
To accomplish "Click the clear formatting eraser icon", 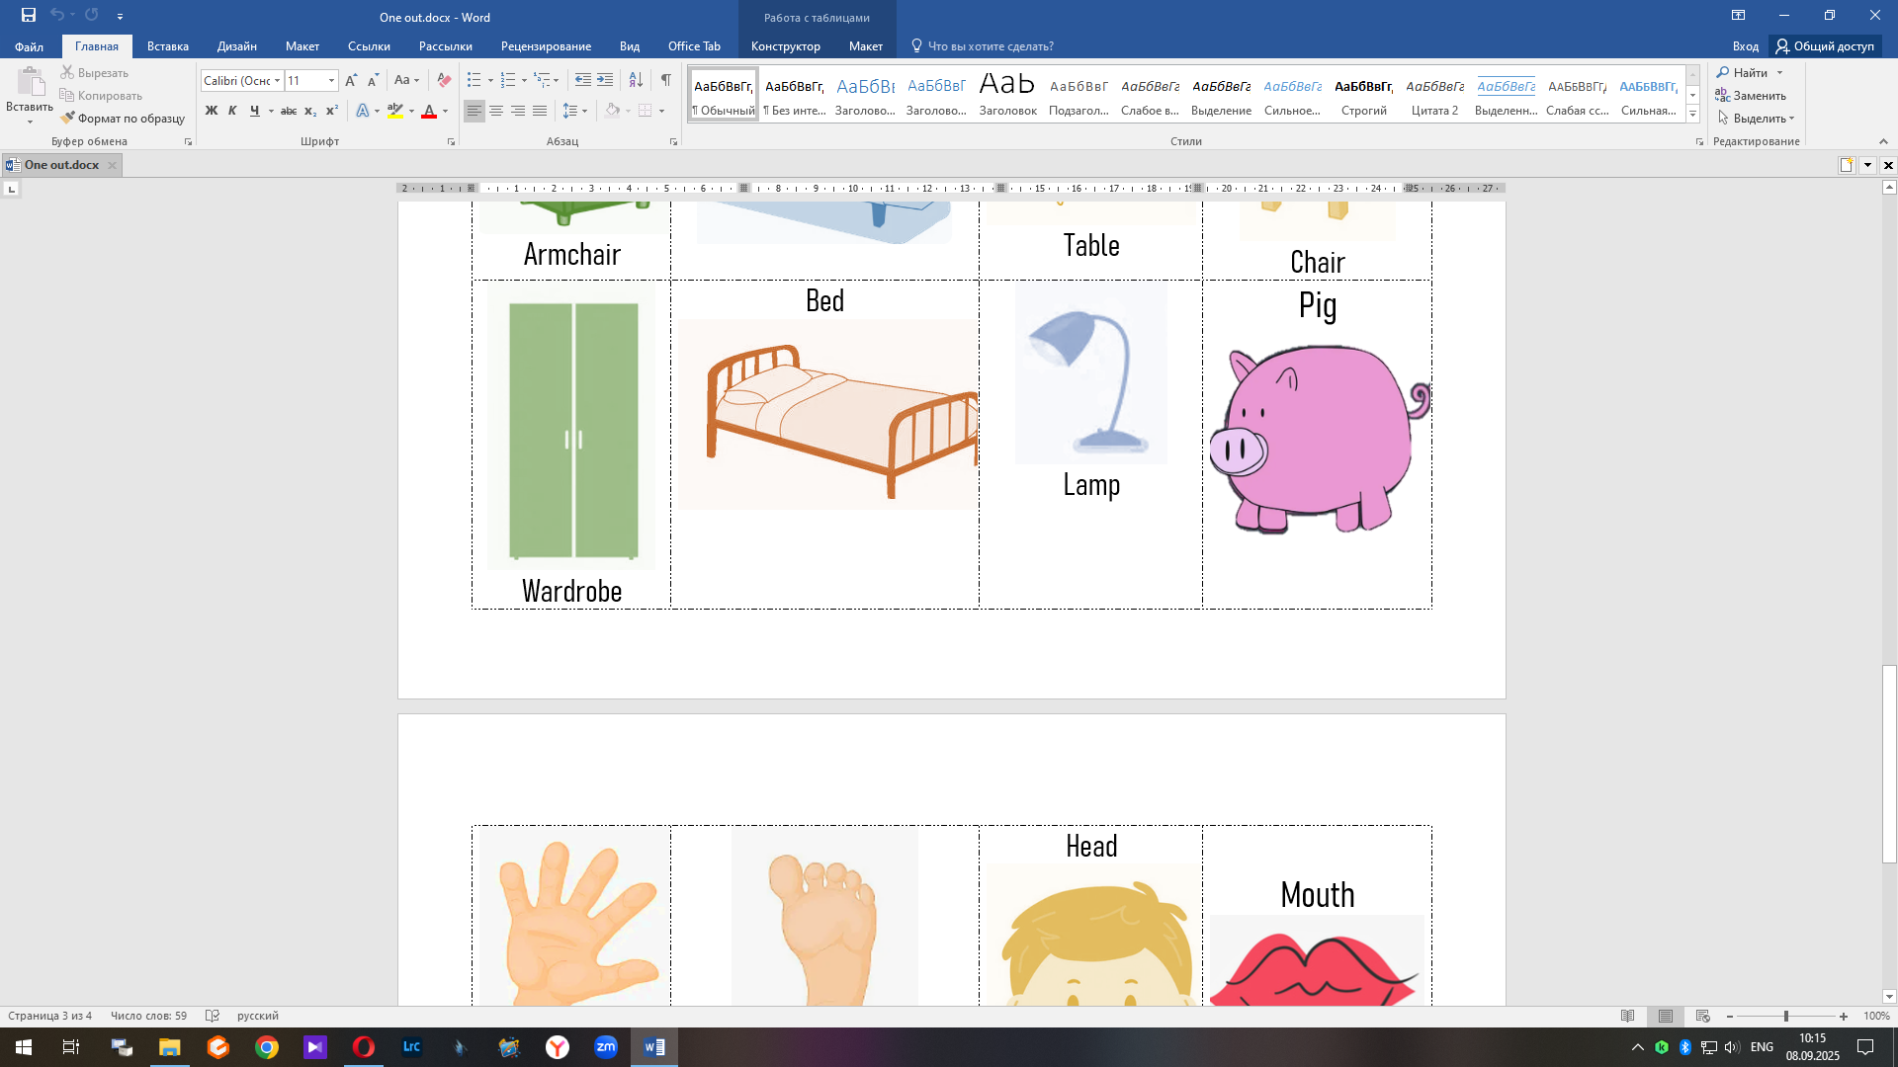I will [444, 80].
